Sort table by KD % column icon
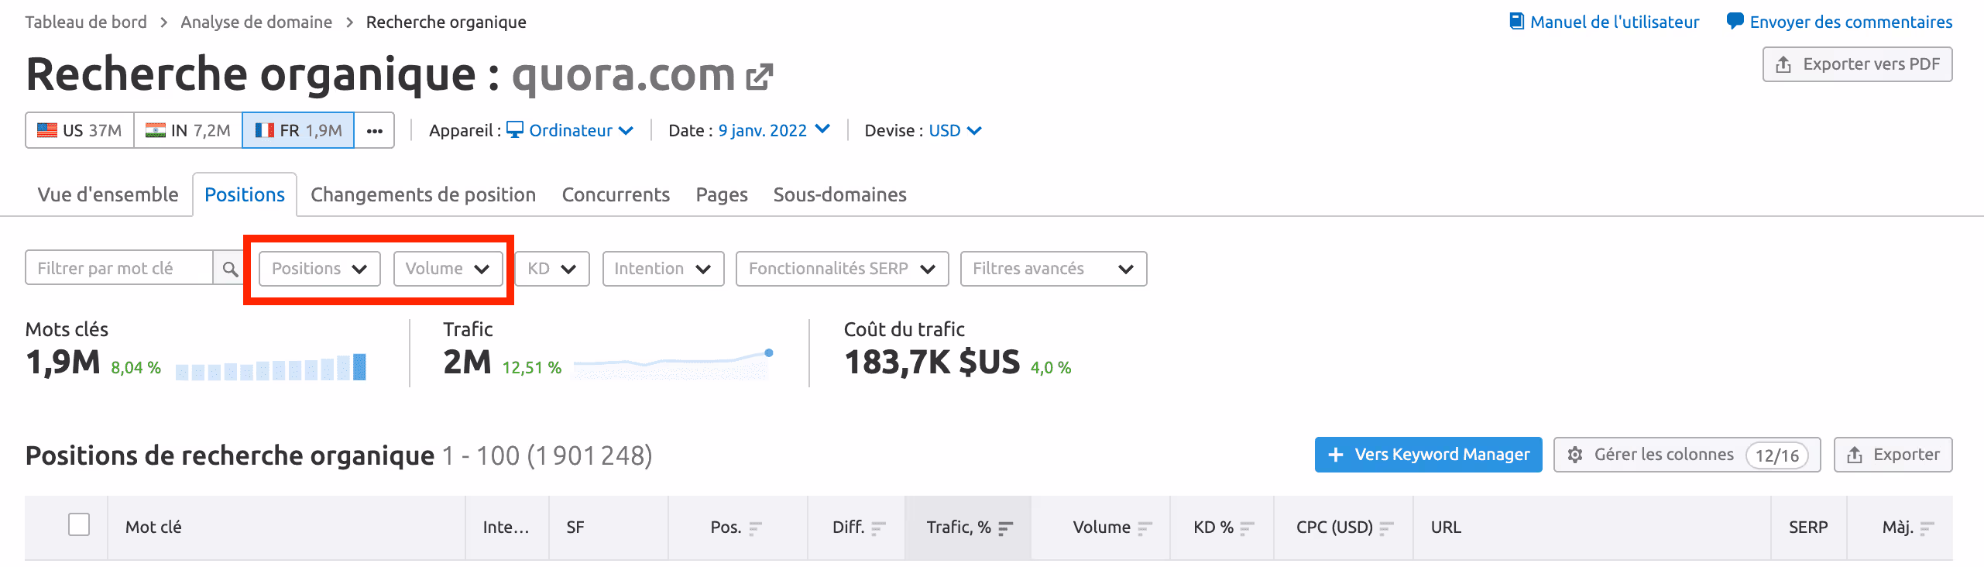Viewport: 1984px width, 567px height. (x=1247, y=528)
